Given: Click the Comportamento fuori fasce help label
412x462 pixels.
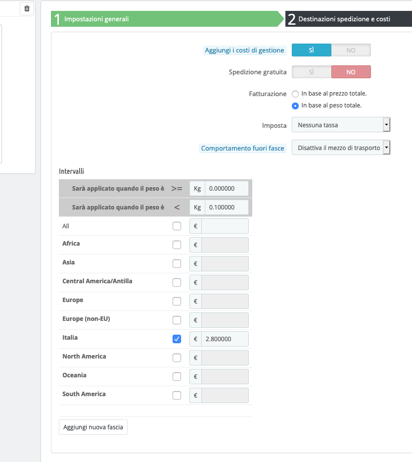Looking at the screenshot, I should pyautogui.click(x=242, y=148).
